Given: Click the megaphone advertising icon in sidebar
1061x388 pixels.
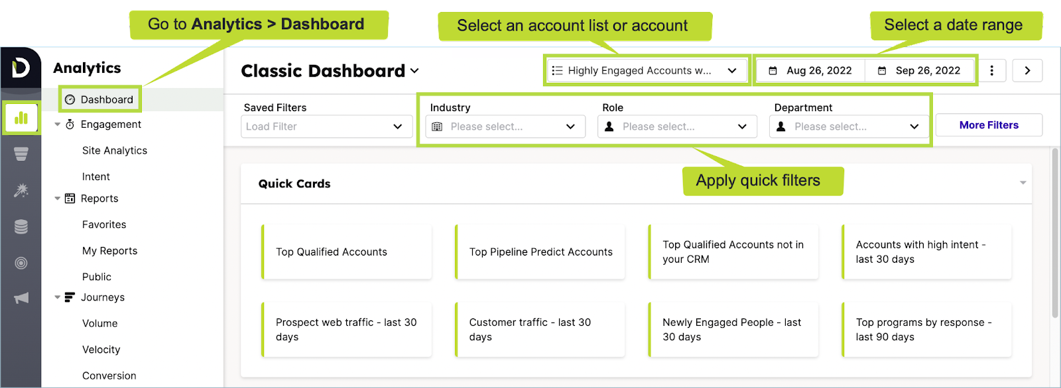Looking at the screenshot, I should coord(21,297).
